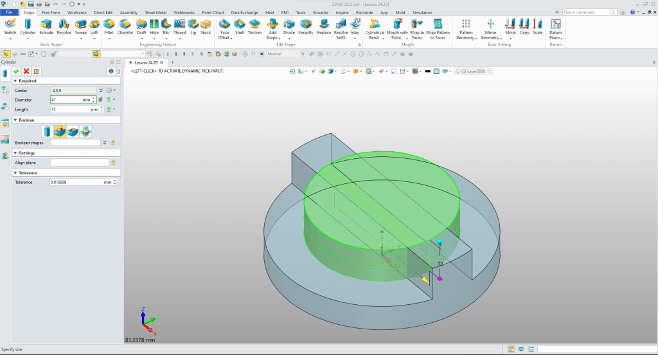Image resolution: width=658 pixels, height=355 pixels.
Task: Switch to the Remove boolean mode
Action: (x=73, y=132)
